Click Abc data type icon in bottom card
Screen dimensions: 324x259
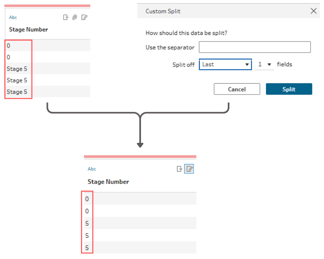pos(92,169)
